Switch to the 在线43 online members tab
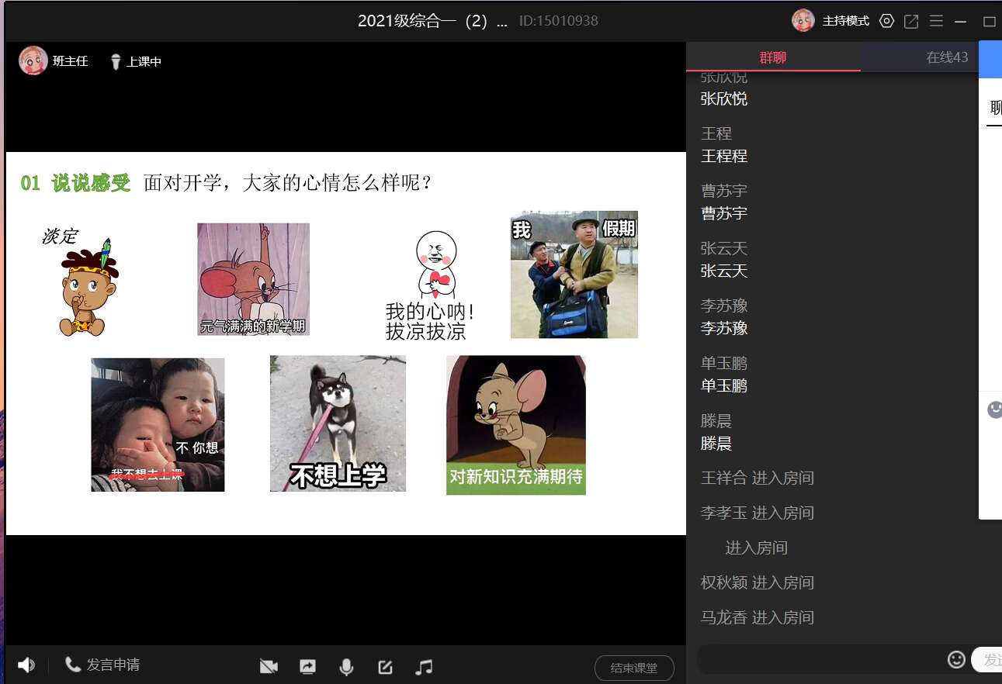 [947, 57]
